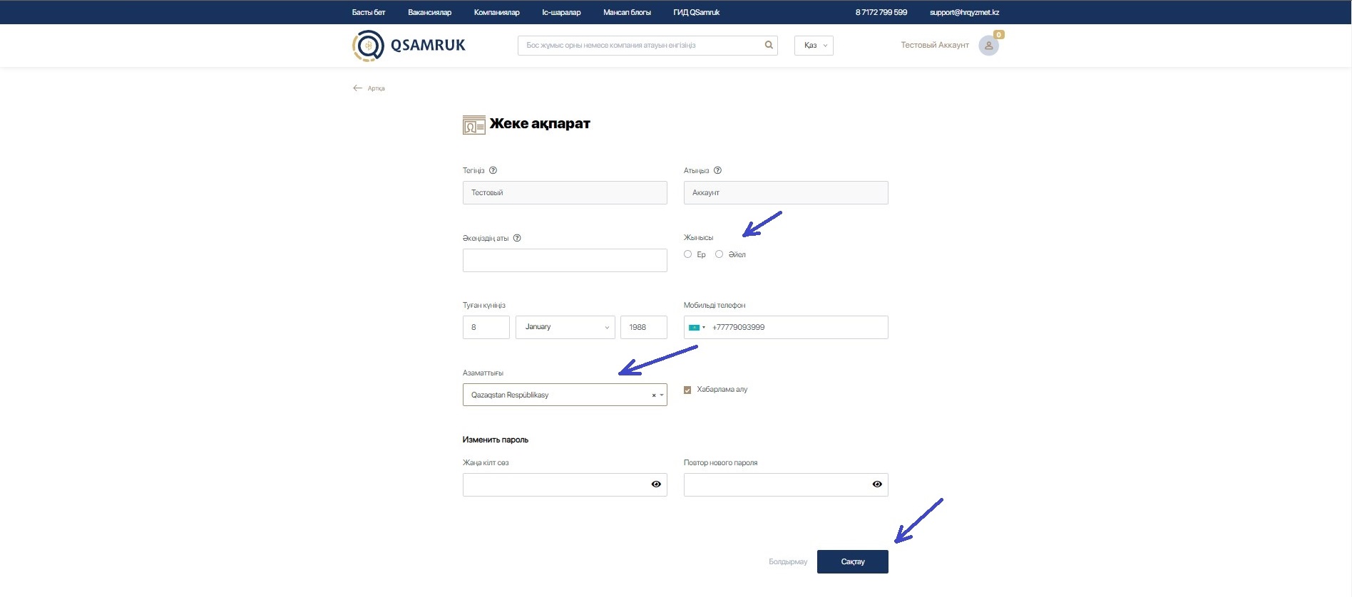Viewport: 1352px width, 597px height.
Task: Click help icon next to Атыңыз
Action: [717, 170]
